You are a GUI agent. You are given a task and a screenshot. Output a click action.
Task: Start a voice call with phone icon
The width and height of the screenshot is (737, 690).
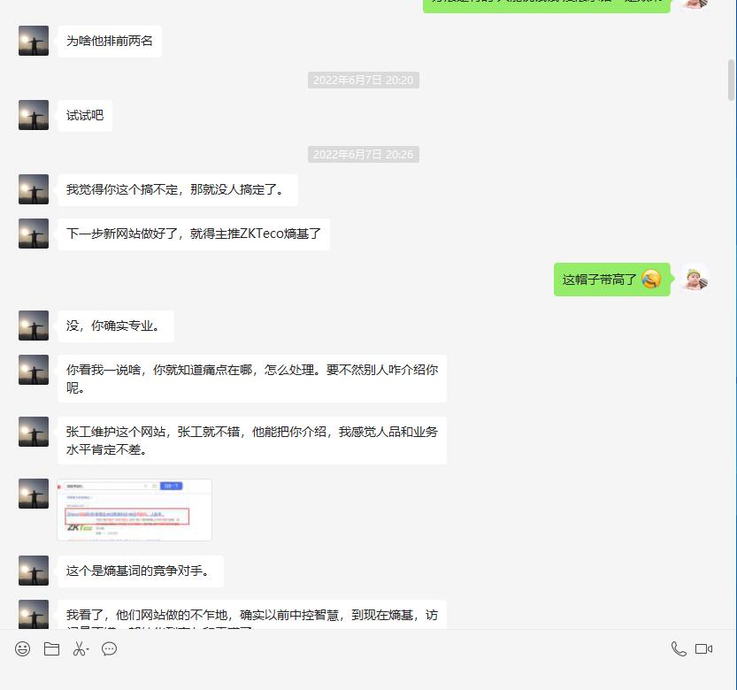point(679,649)
